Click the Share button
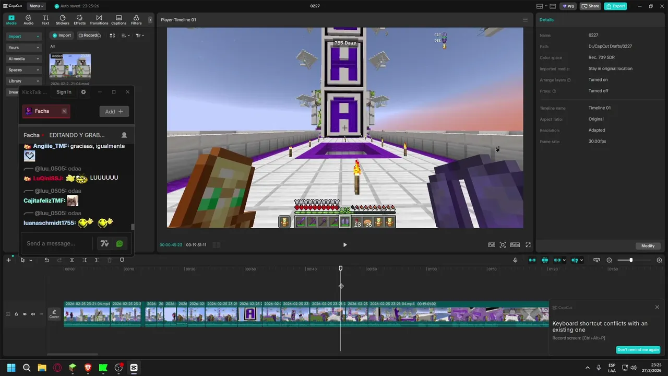The height and width of the screenshot is (376, 668). pyautogui.click(x=591, y=6)
